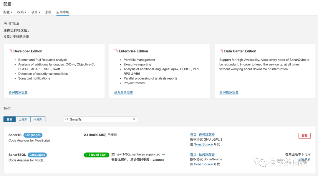Click the 正在运行社区版 text

tap(17, 31)
